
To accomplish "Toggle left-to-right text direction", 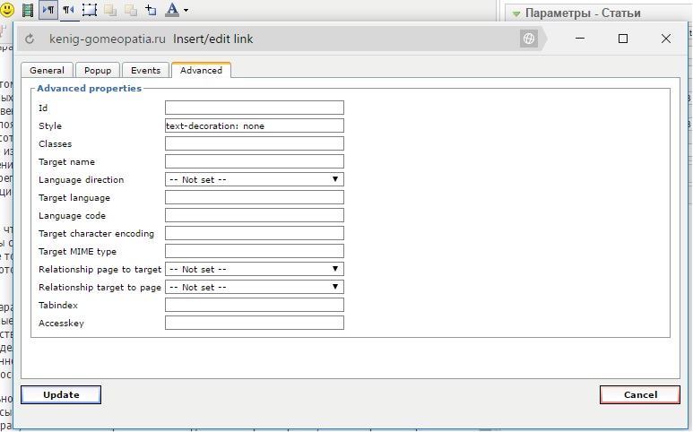I will [x=48, y=10].
